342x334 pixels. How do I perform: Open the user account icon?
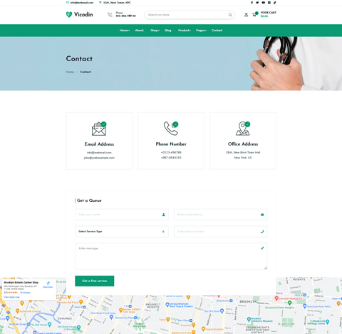click(x=246, y=15)
